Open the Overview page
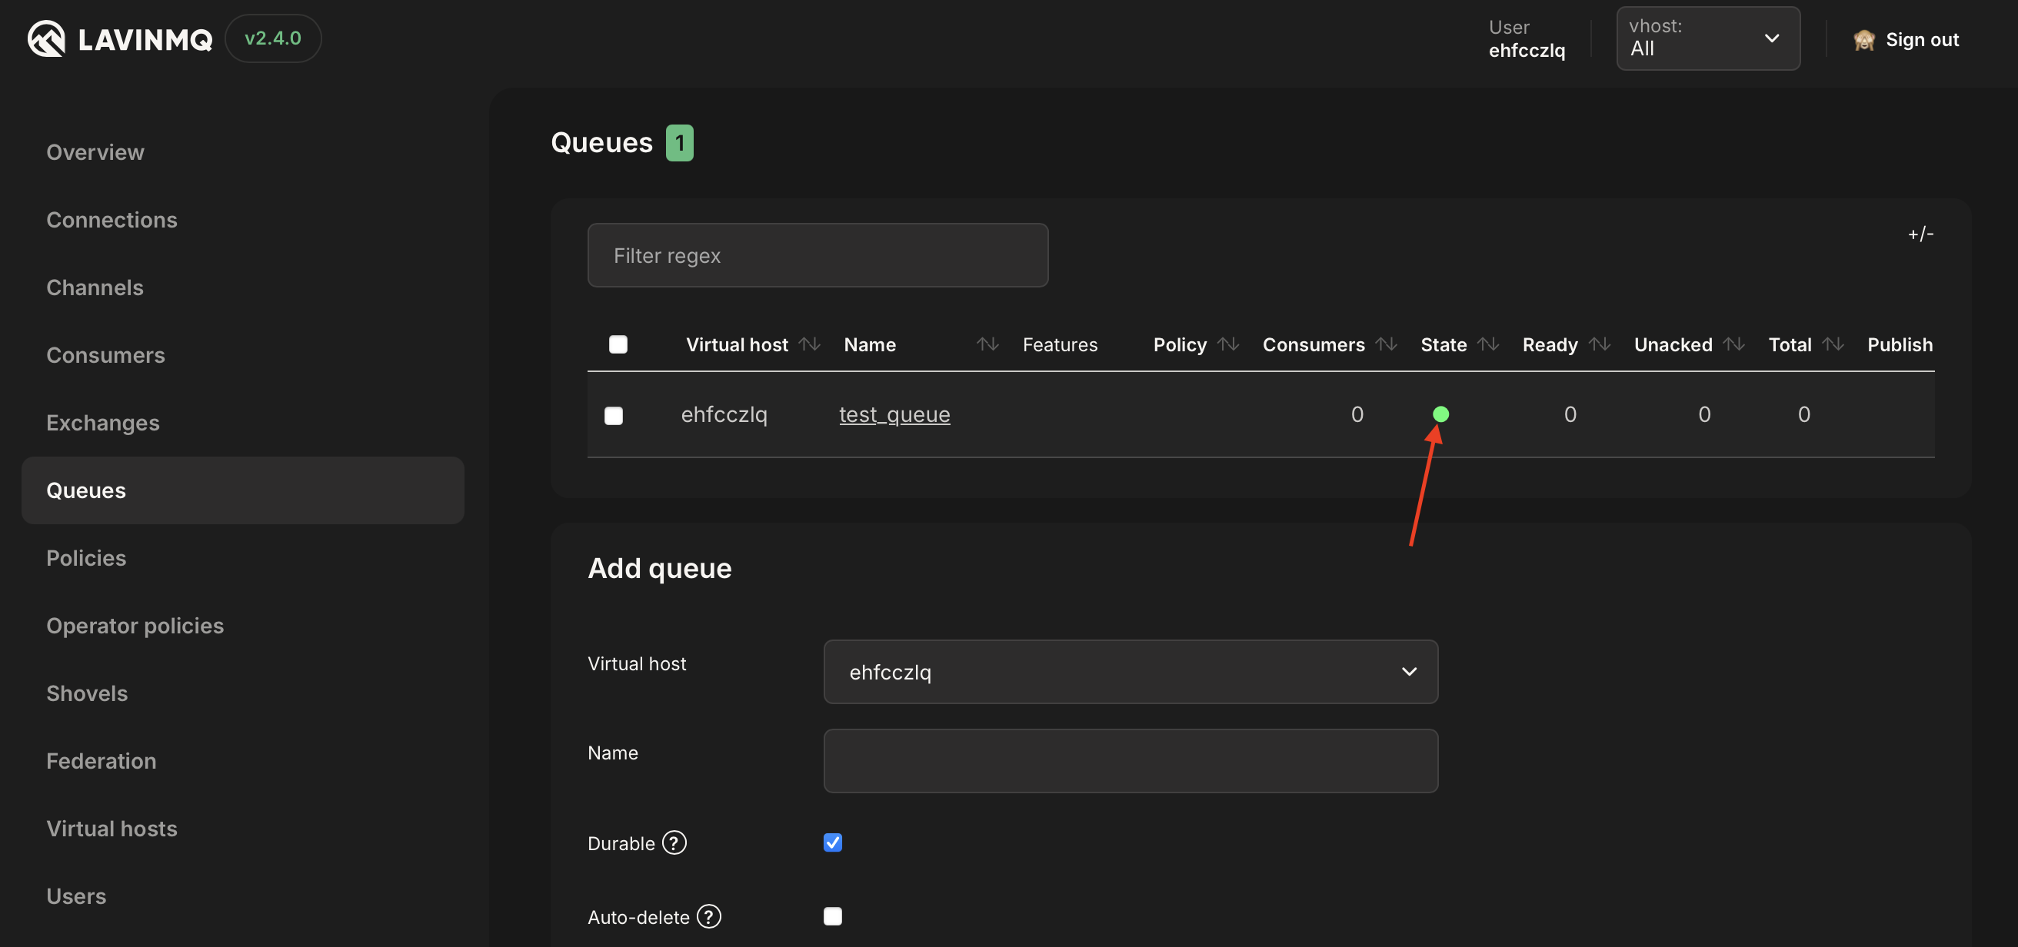 click(x=95, y=152)
